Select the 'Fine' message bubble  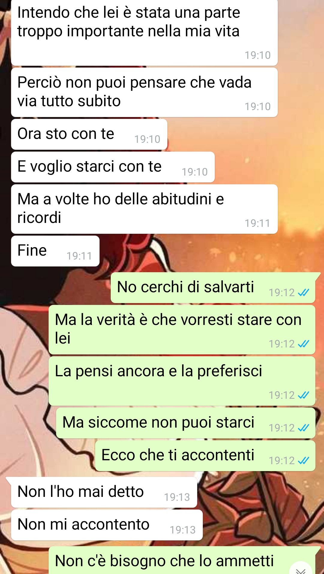tap(55, 251)
